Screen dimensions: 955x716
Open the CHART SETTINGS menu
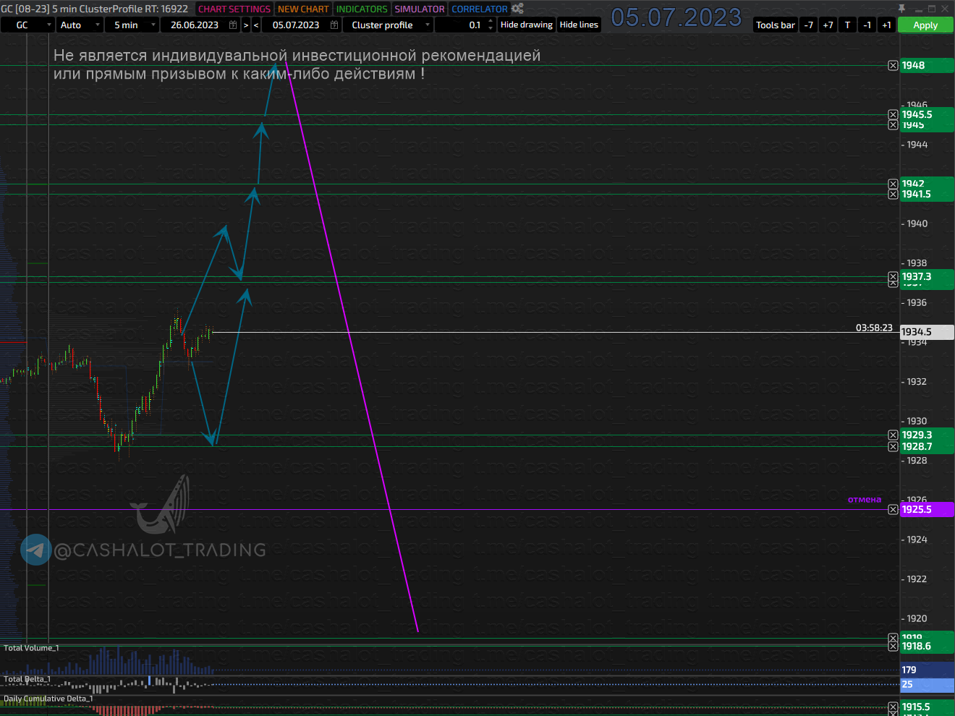click(x=234, y=9)
